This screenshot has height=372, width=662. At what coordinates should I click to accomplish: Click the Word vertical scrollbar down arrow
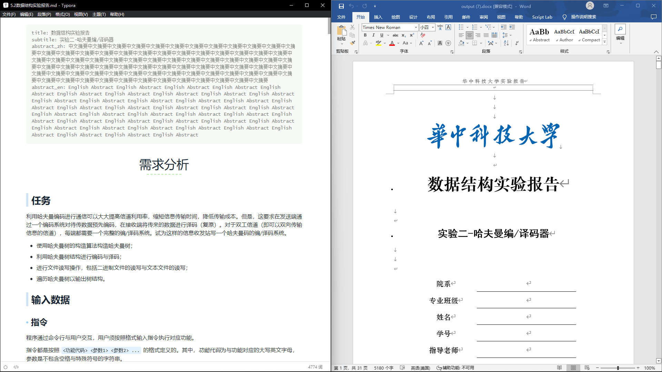coord(659,361)
